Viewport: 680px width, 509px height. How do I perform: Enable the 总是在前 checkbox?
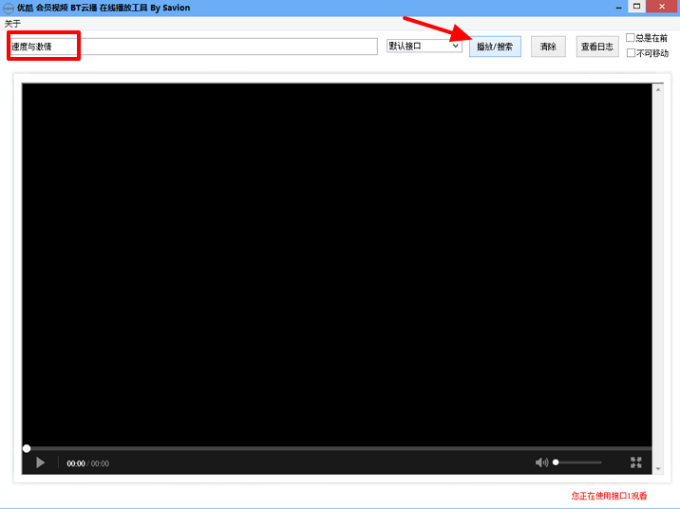630,38
